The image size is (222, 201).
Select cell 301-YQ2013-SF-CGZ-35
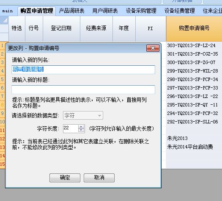click(194, 54)
